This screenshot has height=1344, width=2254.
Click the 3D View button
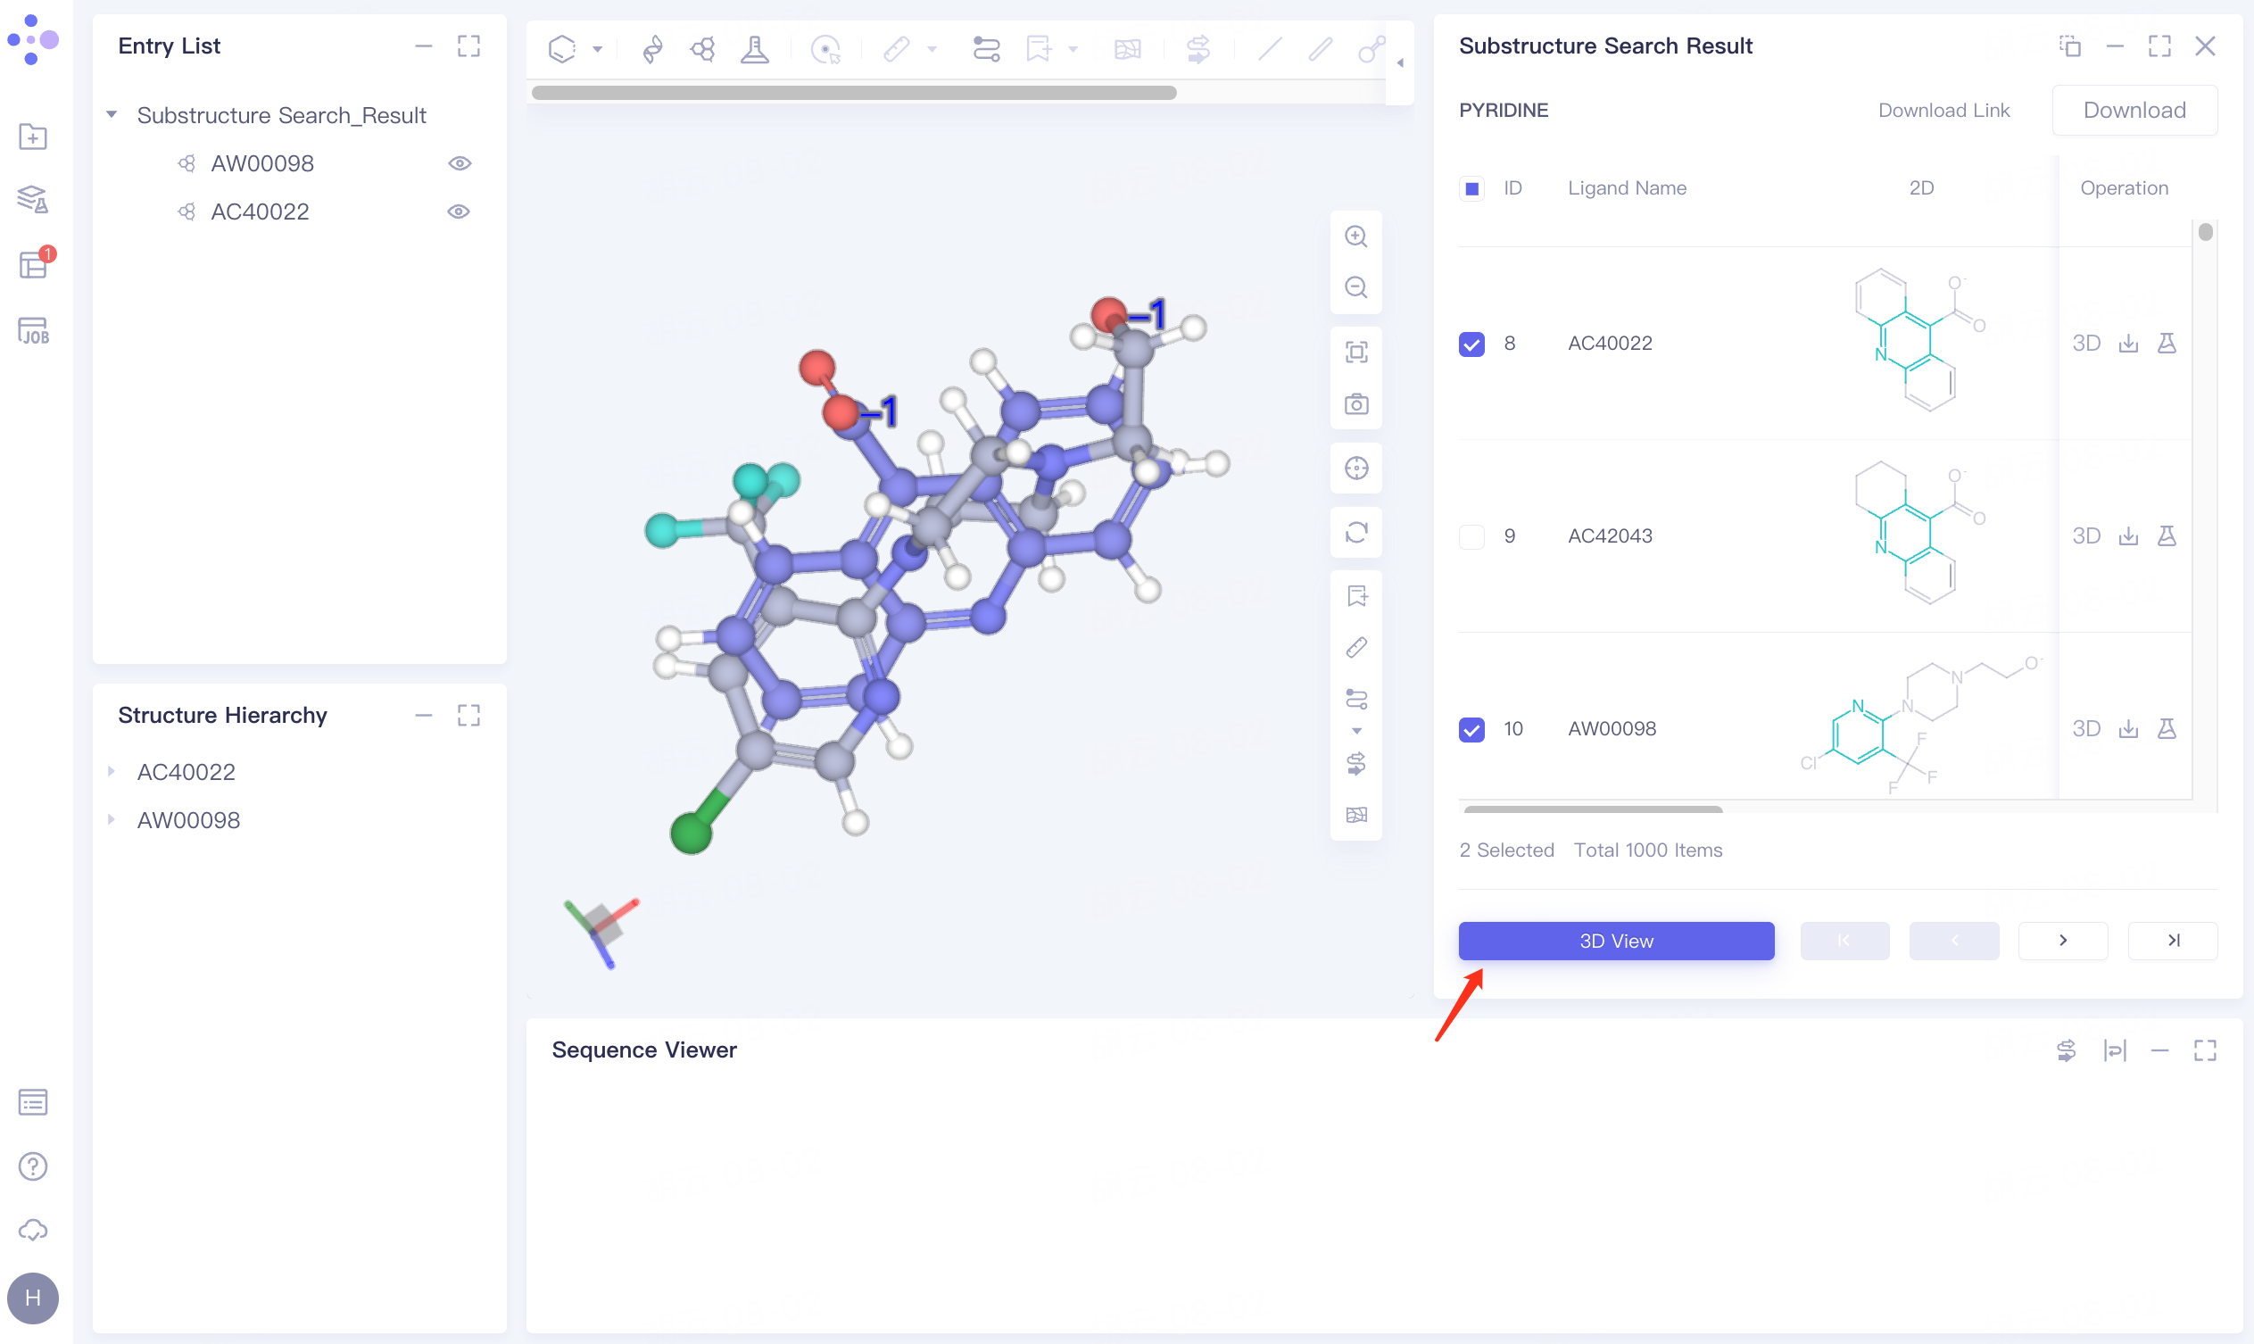coord(1616,941)
